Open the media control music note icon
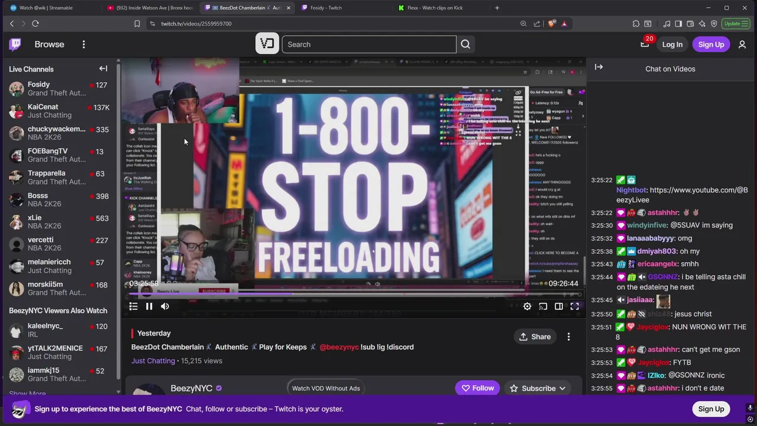The image size is (757, 426). pyautogui.click(x=667, y=24)
